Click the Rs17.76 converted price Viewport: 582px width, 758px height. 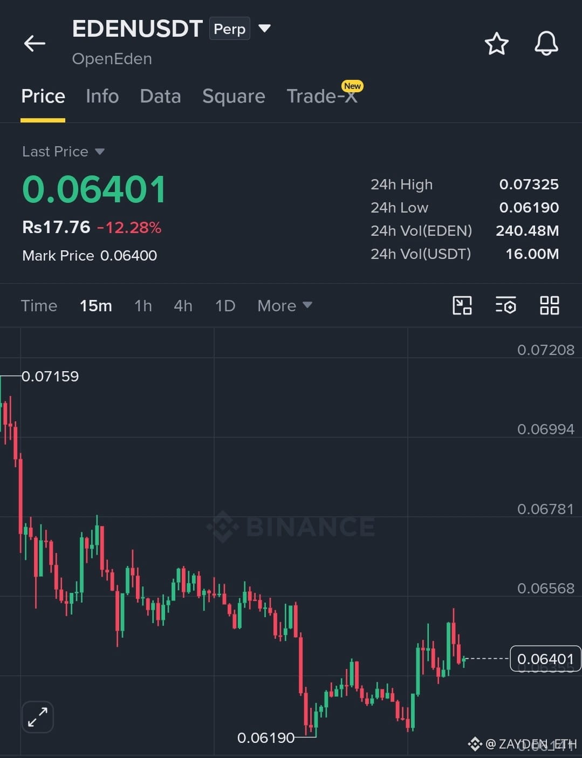56,227
